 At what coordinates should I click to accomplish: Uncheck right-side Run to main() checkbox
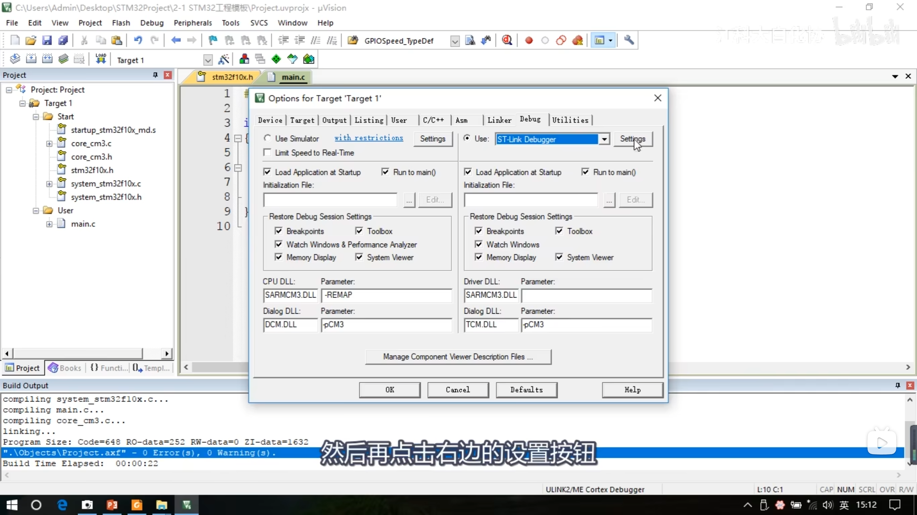pos(585,172)
